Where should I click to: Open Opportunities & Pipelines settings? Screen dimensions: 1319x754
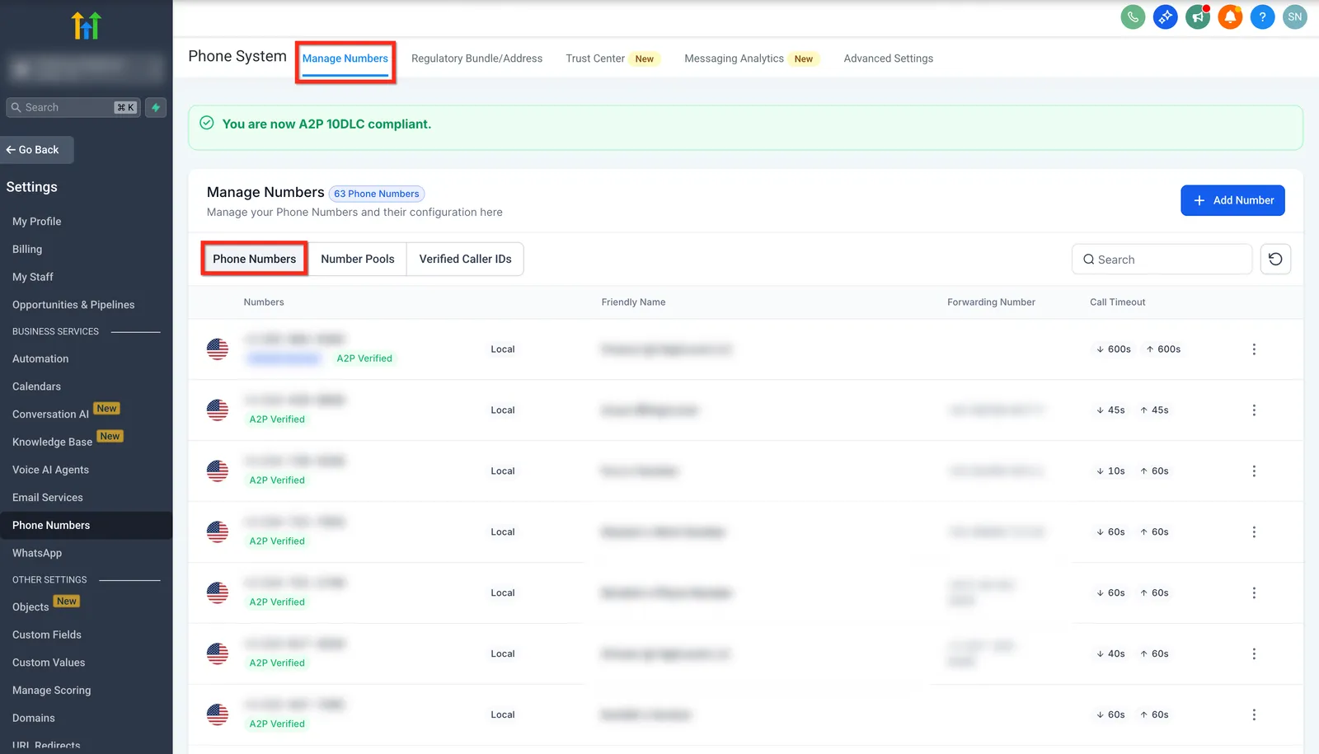pos(73,305)
